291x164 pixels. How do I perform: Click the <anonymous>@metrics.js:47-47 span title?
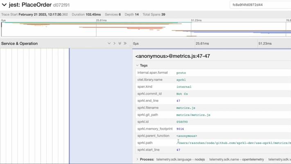173,56
